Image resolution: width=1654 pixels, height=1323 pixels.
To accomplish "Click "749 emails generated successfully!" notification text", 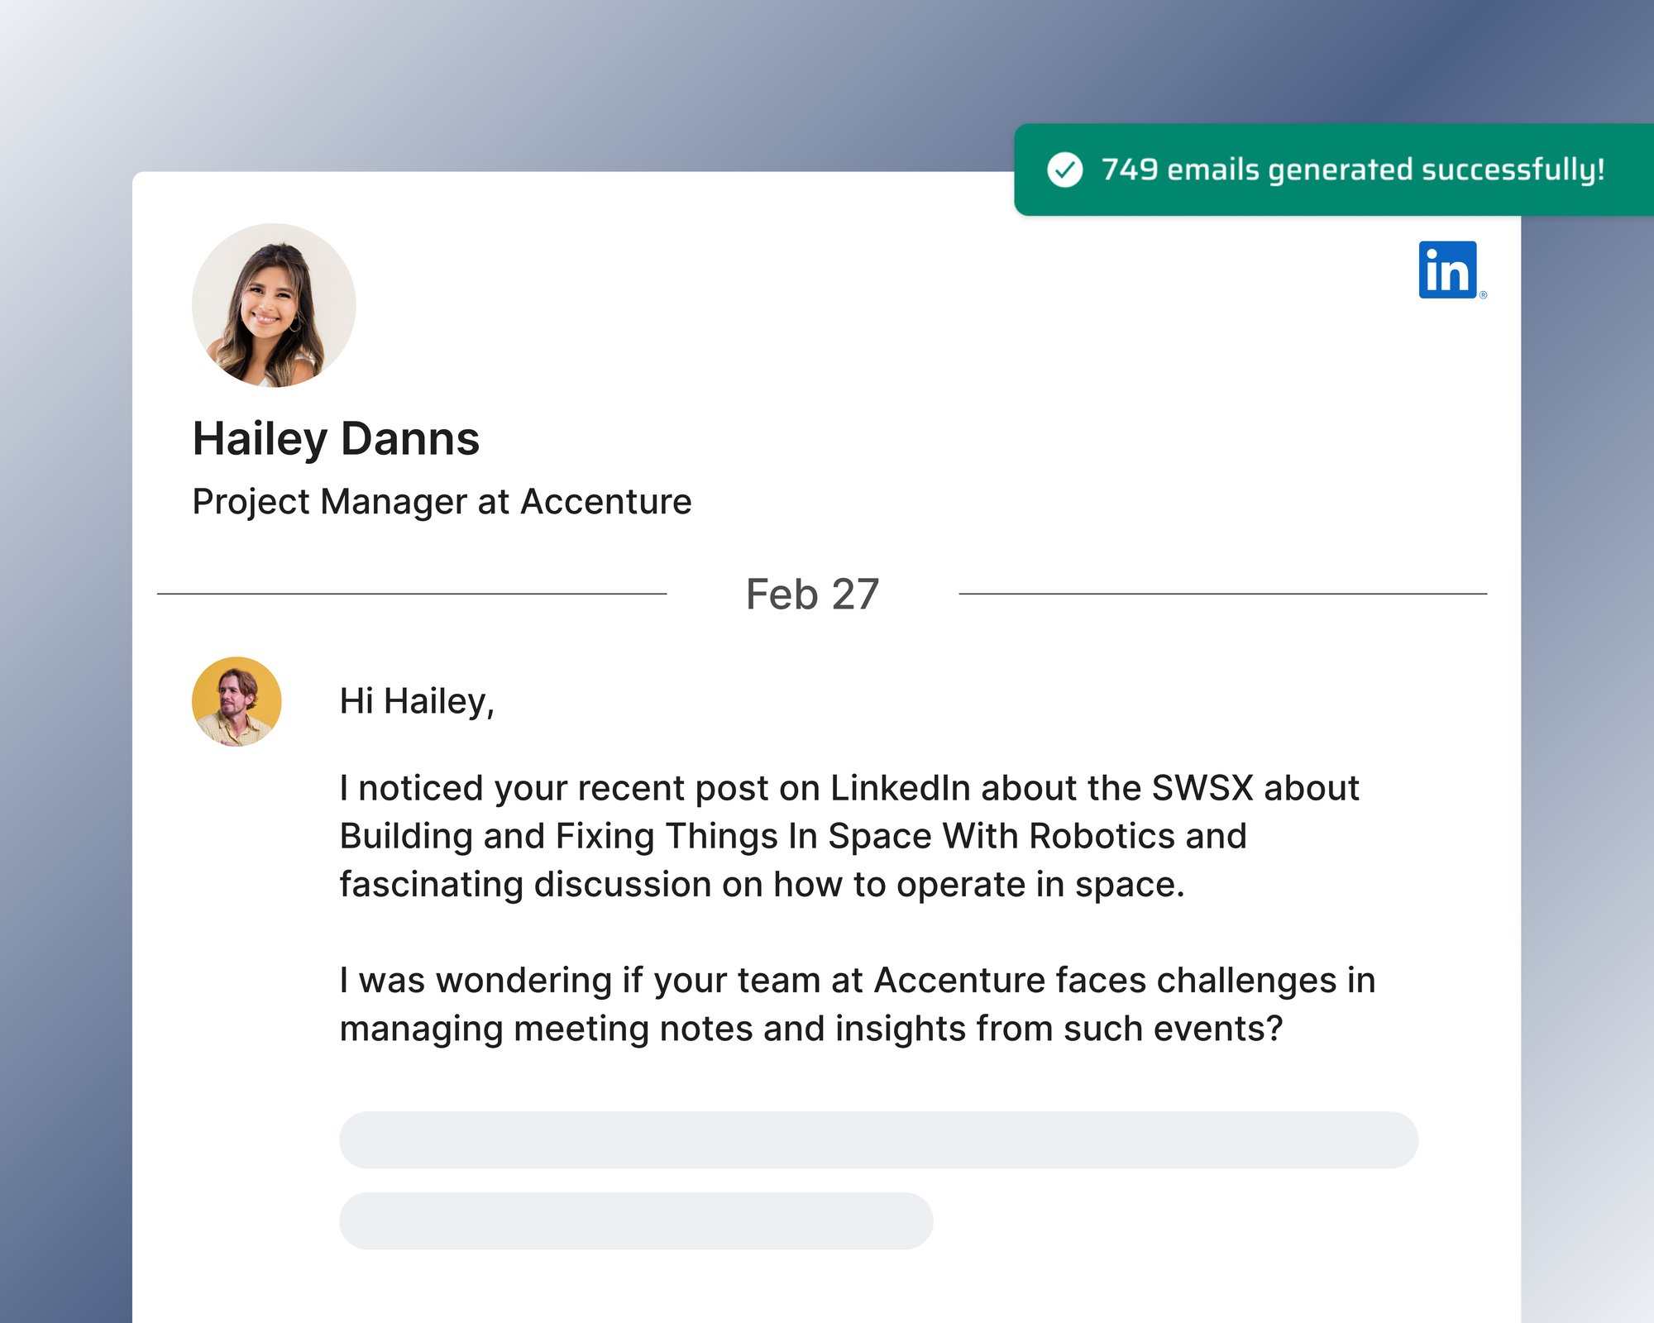I will (x=1353, y=170).
